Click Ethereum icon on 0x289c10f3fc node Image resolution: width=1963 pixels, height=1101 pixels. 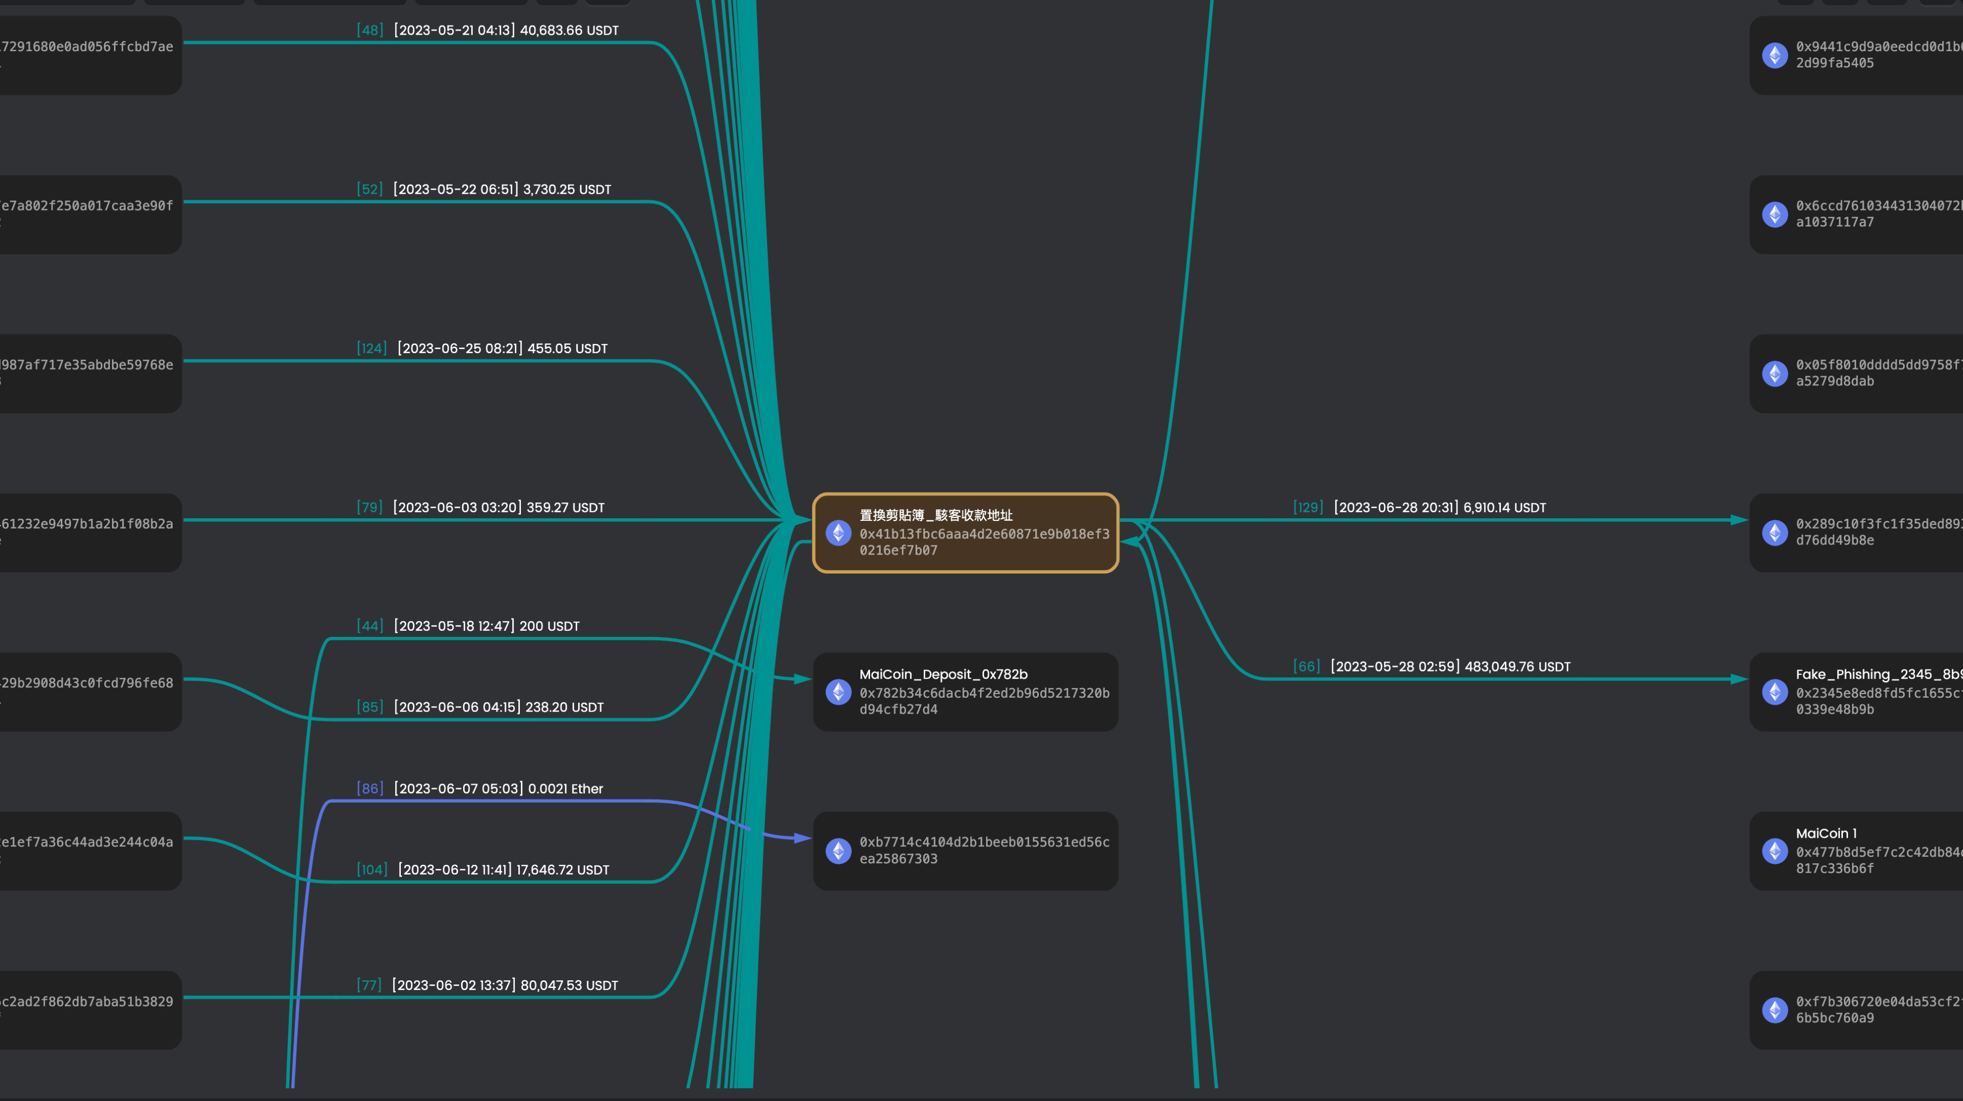point(1775,533)
